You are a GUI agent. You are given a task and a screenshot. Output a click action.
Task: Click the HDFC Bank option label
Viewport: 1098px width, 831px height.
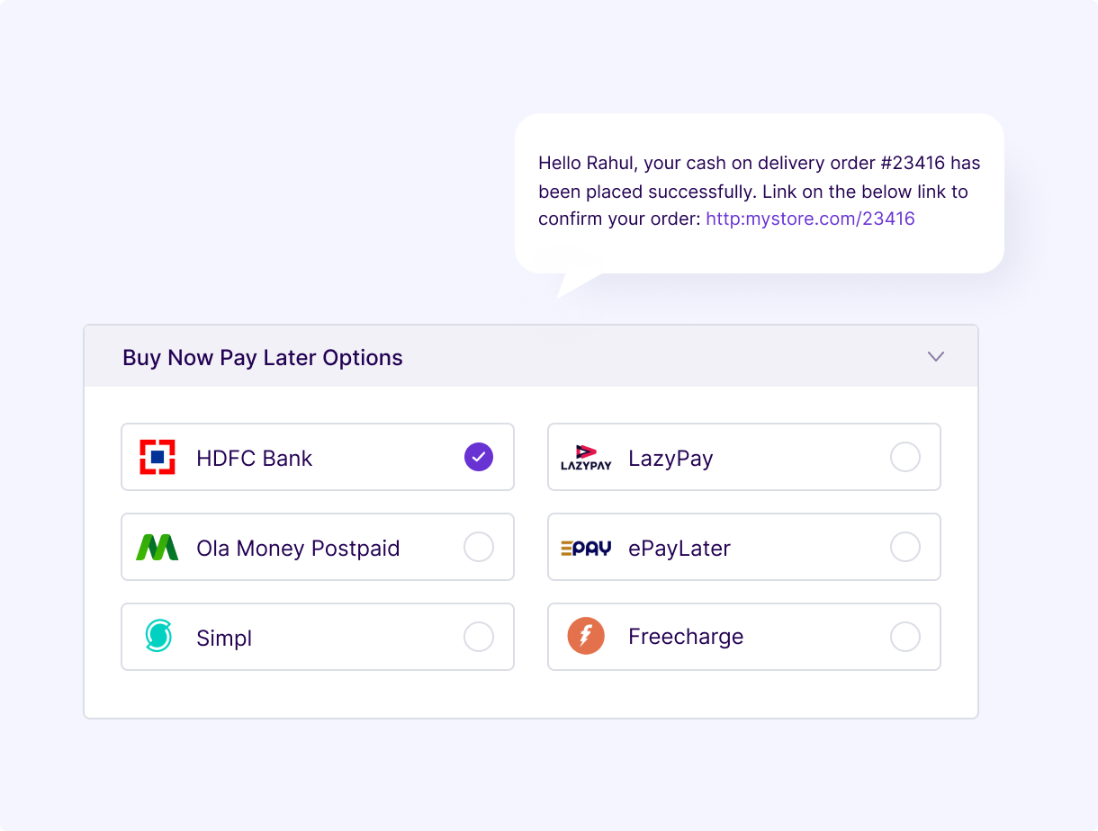pyautogui.click(x=255, y=459)
